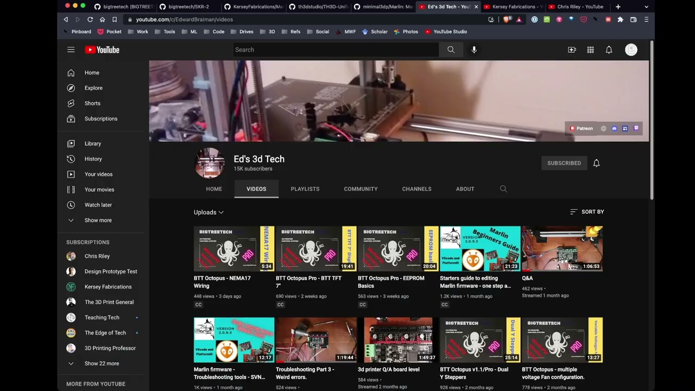695x391 pixels.
Task: Open the Channels tab
Action: (x=416, y=189)
